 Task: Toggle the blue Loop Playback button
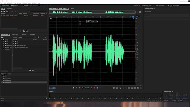[98, 88]
